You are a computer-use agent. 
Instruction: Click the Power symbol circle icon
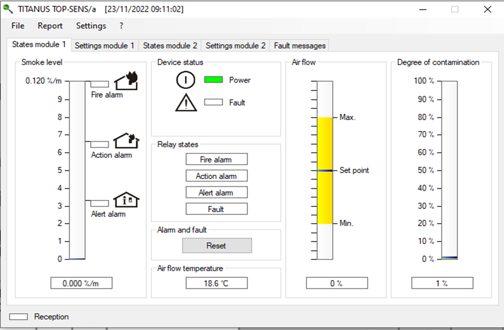(x=186, y=80)
